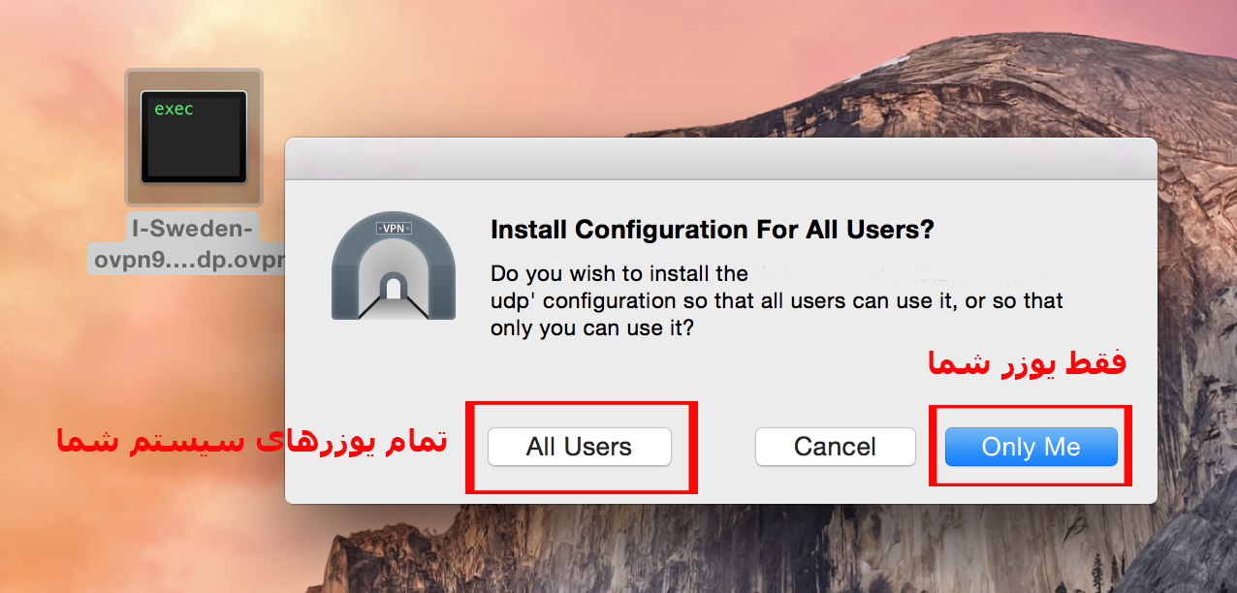
Task: Click the VPN label atop the tunnel icon
Action: [394, 228]
